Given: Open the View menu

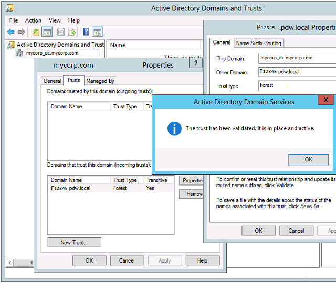Looking at the screenshot, I should (x=55, y=20).
